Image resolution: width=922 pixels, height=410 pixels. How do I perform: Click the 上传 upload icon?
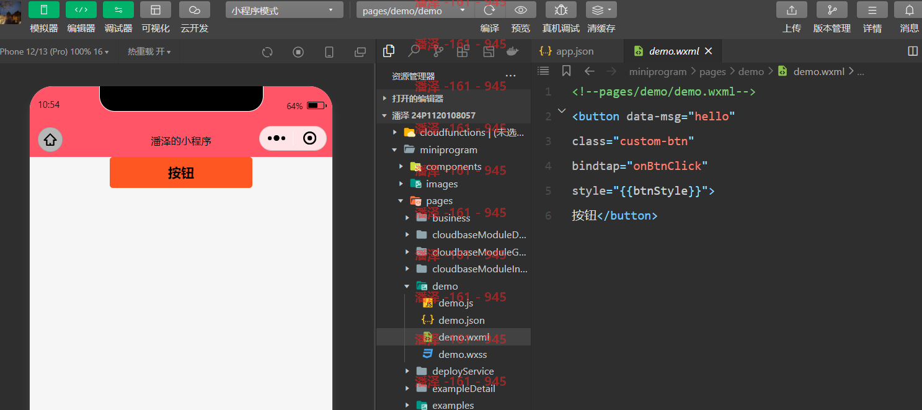click(x=792, y=10)
